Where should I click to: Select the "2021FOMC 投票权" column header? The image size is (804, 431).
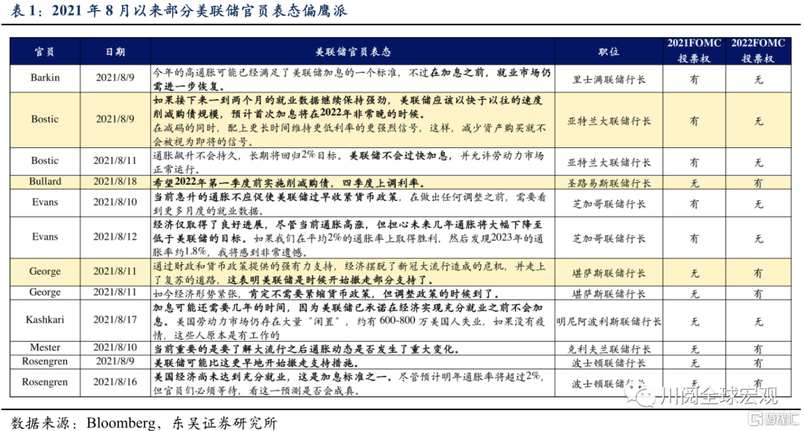coord(694,51)
